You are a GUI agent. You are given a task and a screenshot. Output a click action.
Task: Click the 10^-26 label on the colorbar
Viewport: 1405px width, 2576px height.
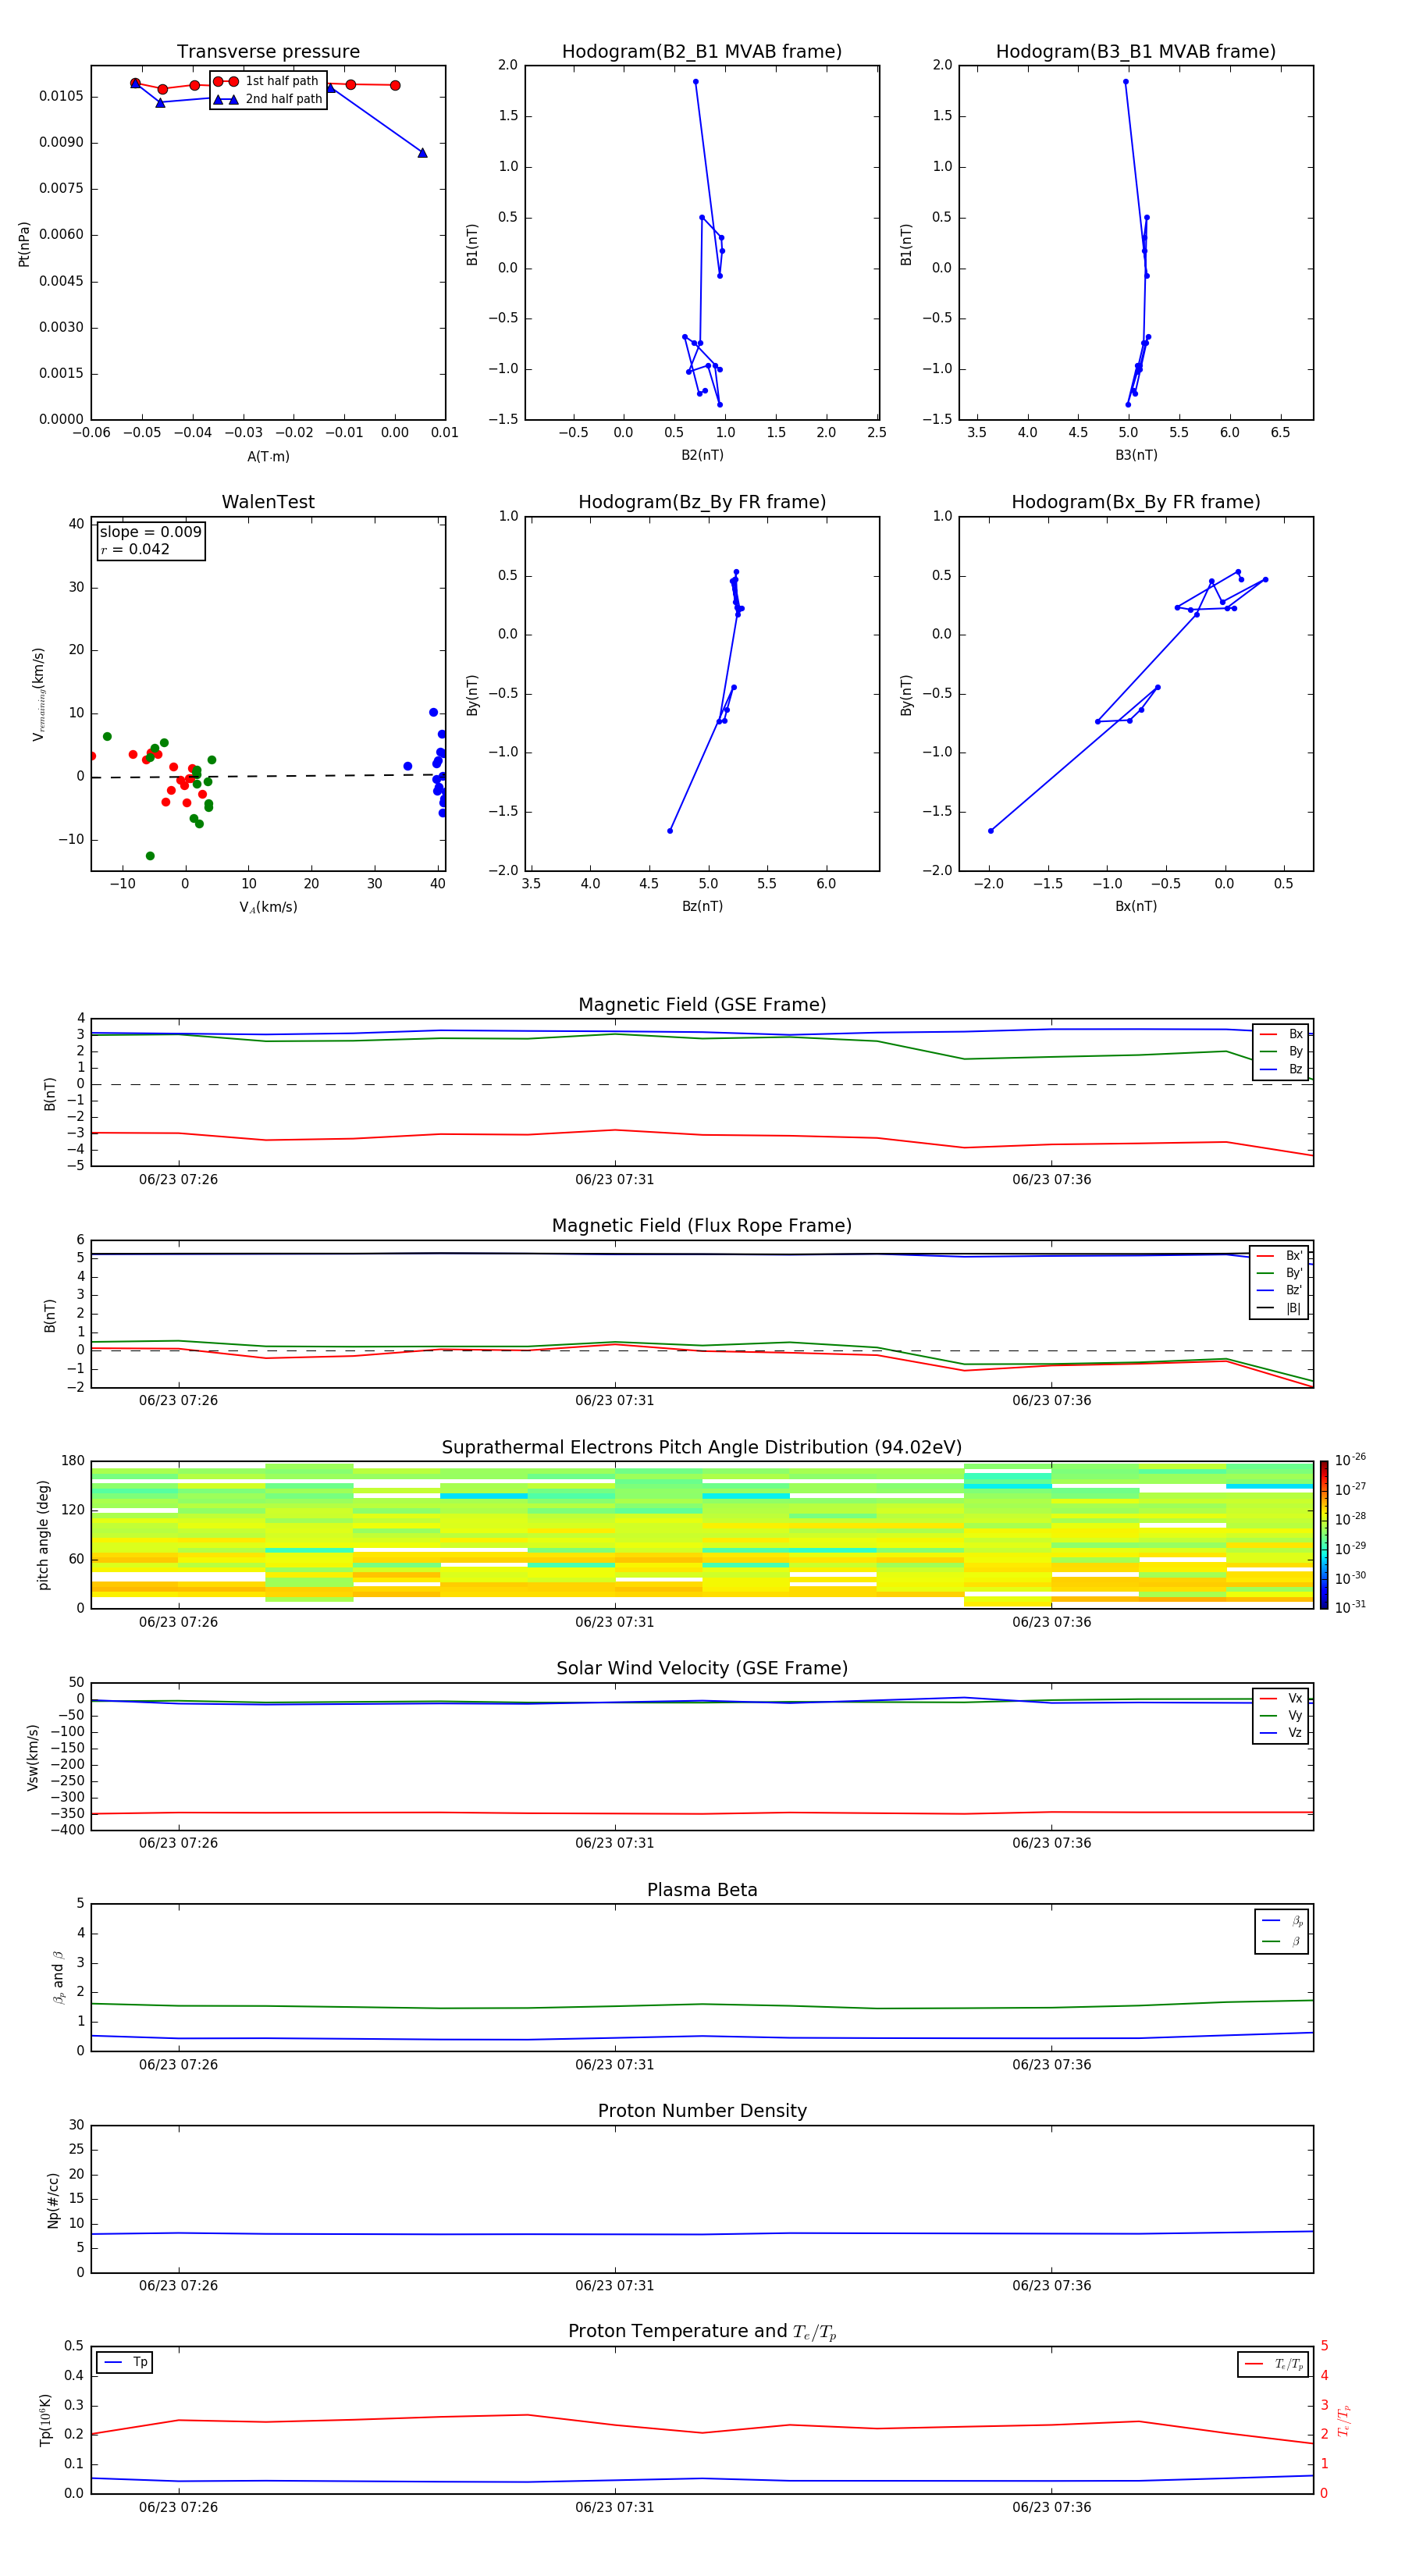tap(1350, 1460)
